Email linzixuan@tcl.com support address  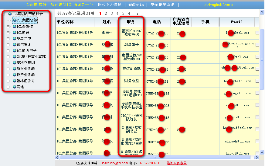coord(114,163)
